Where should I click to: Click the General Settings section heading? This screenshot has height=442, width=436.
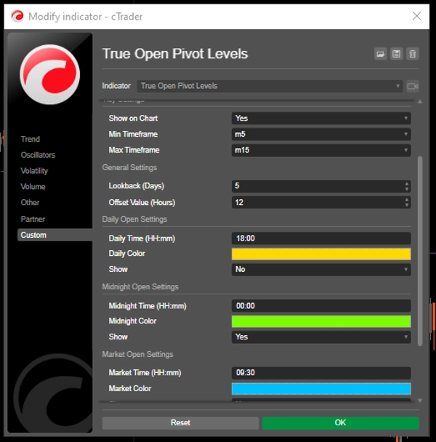point(129,167)
